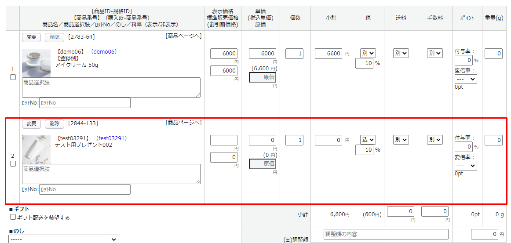Viewport: 511px width, 243px height.
Task: Click 変更 button for item 2783-64
Action: point(31,37)
